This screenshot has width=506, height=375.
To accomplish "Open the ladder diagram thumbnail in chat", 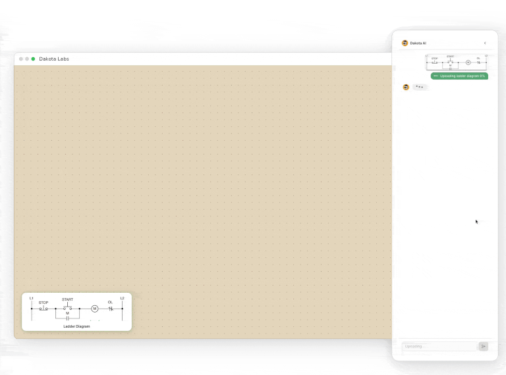I will point(456,63).
